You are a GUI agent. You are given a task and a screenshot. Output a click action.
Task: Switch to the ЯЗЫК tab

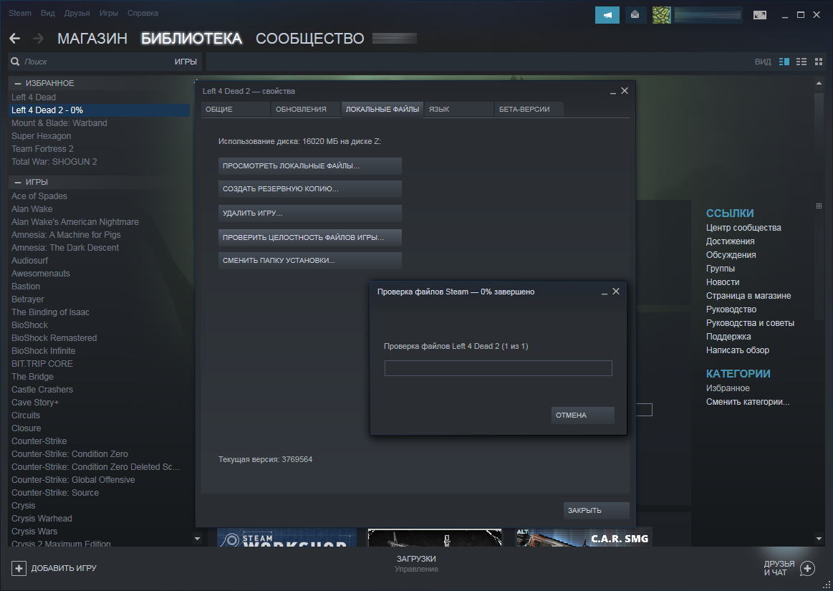click(459, 110)
